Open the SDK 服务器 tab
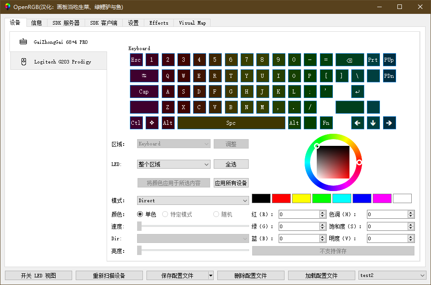Image resolution: width=431 pixels, height=285 pixels. tap(66, 23)
